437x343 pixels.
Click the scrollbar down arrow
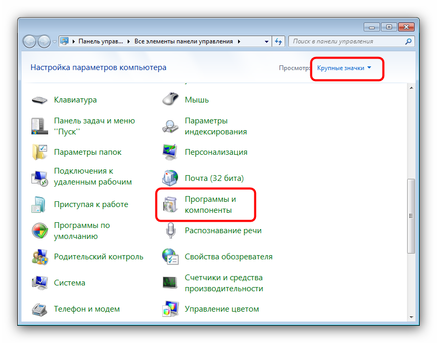(x=411, y=317)
